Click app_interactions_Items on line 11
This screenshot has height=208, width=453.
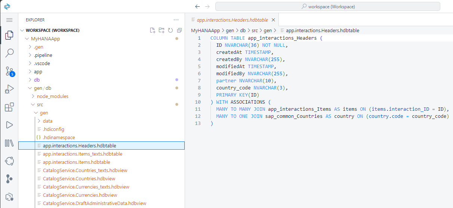tap(300, 109)
